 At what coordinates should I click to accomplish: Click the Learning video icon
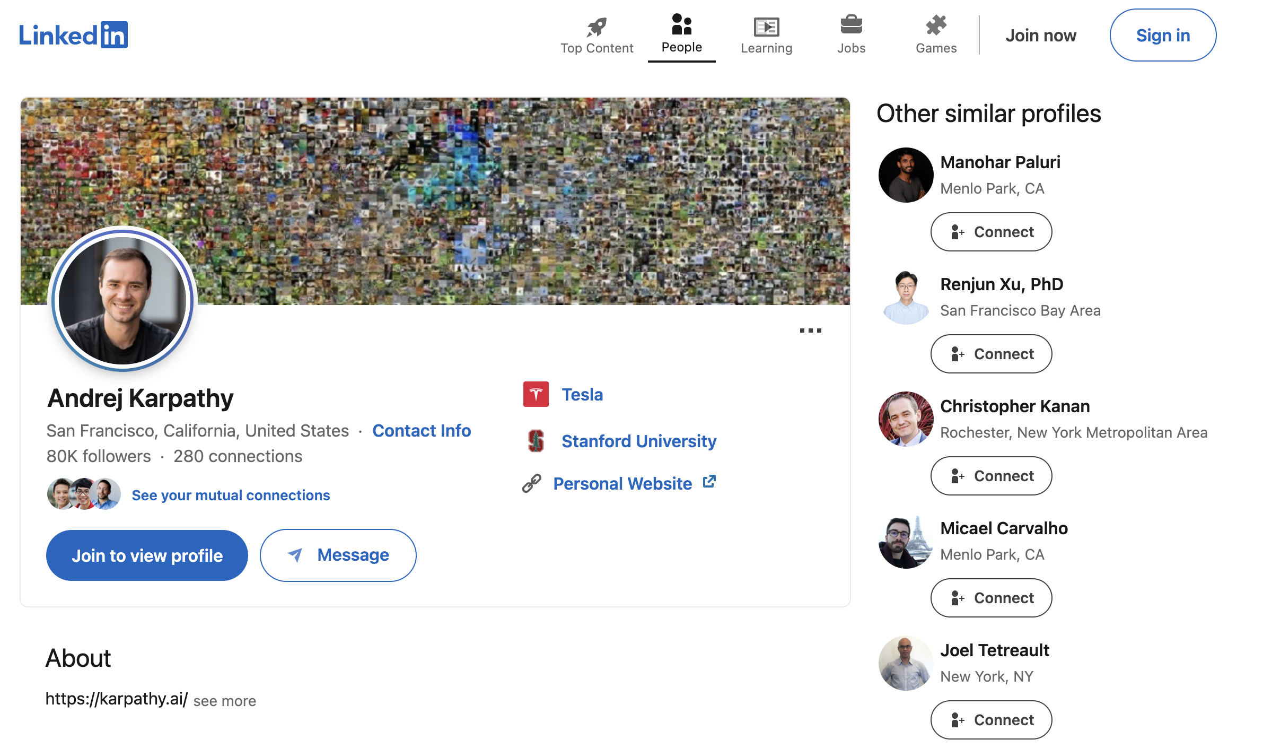pos(766,27)
